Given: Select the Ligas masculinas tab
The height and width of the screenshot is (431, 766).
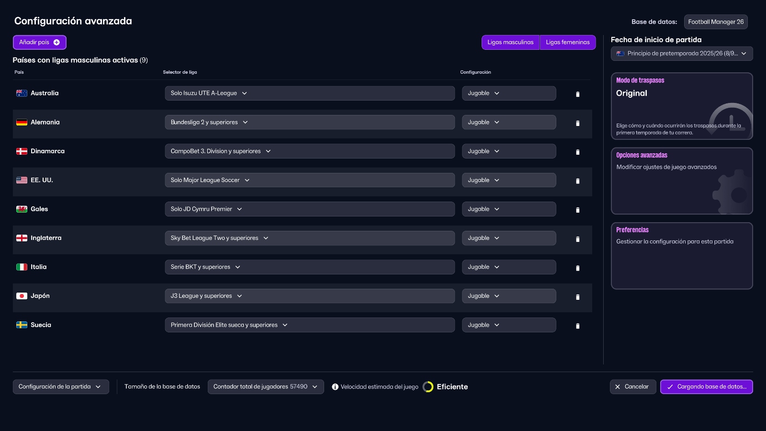Looking at the screenshot, I should [510, 42].
